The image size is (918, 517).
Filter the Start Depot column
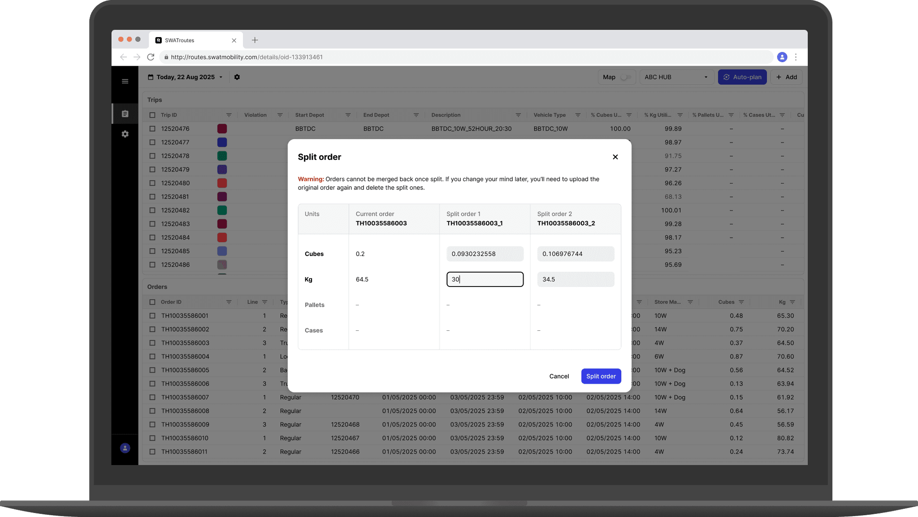[348, 115]
